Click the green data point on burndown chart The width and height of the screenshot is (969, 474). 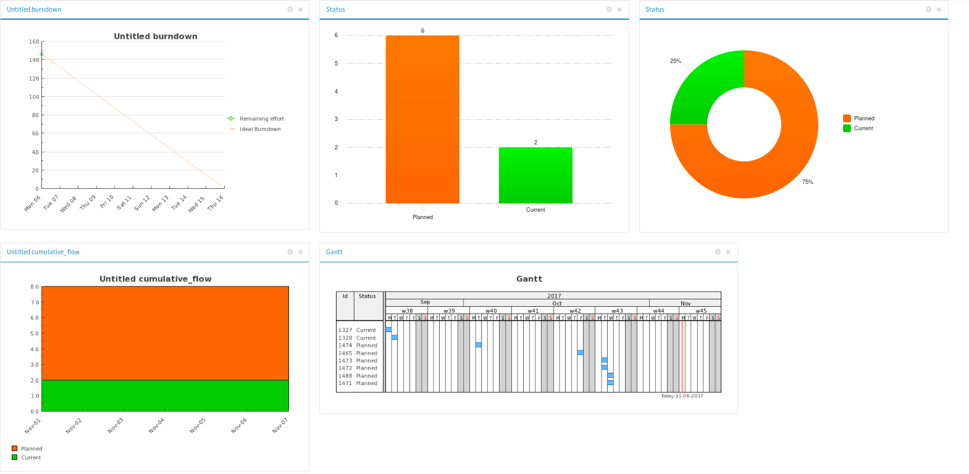click(42, 54)
